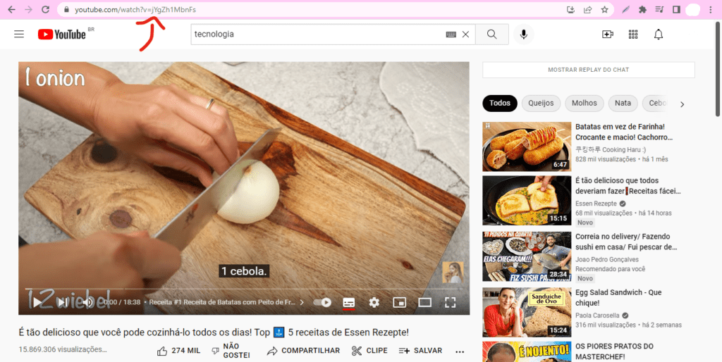The height and width of the screenshot is (362, 722).
Task: Open the media control icon in toolbar
Action: (659, 10)
